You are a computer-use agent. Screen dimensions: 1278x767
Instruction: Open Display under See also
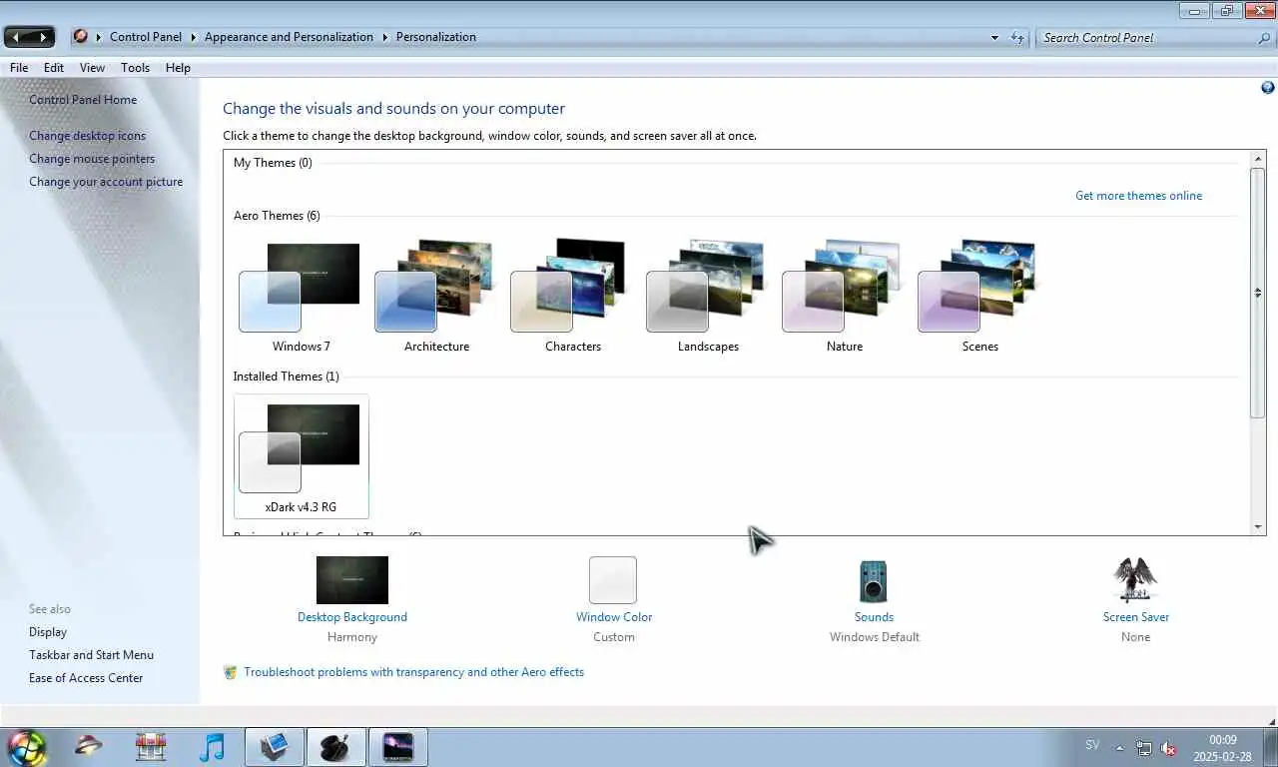pyautogui.click(x=48, y=632)
